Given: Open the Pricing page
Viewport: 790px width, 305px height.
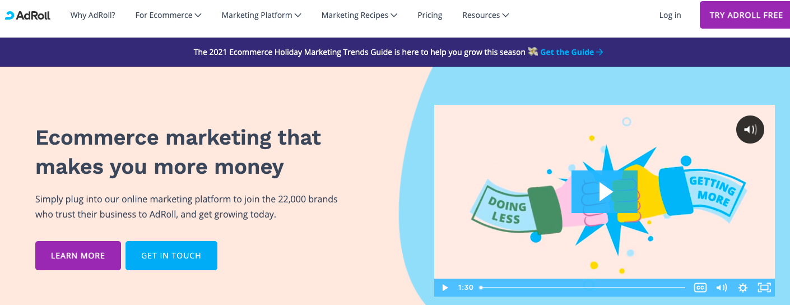Looking at the screenshot, I should pos(430,15).
